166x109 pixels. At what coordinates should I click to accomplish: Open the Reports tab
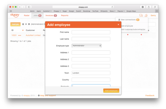pos(64,15)
